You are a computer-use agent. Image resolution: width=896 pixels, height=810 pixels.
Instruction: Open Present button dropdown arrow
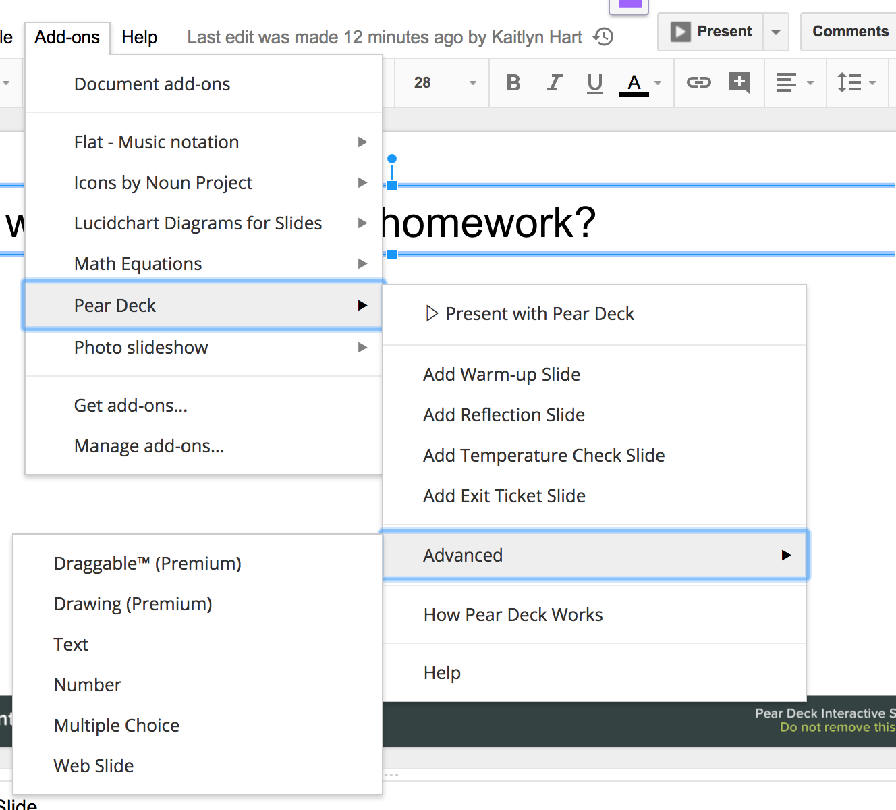point(776,32)
